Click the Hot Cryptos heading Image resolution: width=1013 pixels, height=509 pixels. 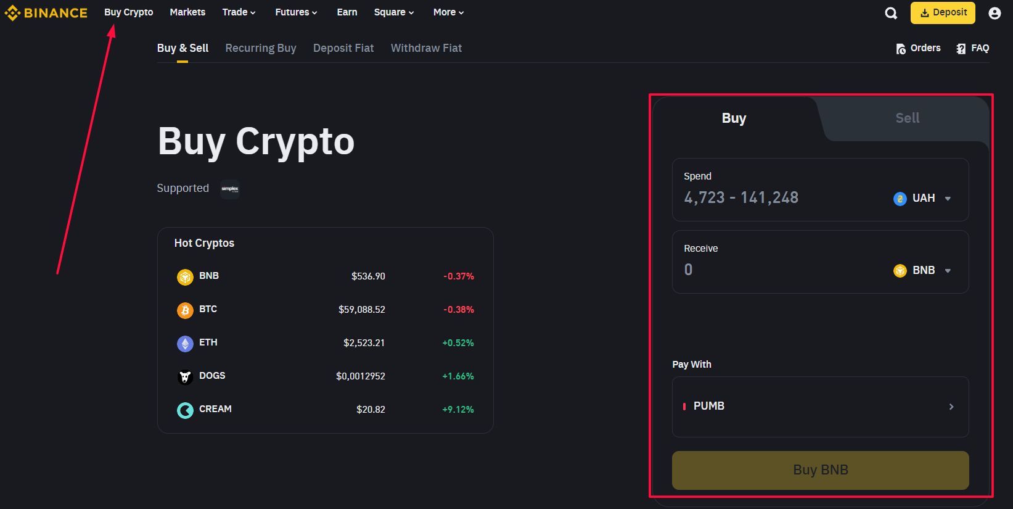click(x=204, y=243)
